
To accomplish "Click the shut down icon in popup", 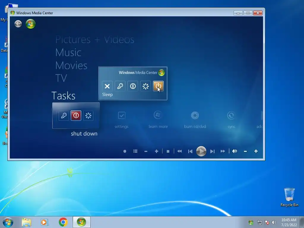I will (x=133, y=86).
